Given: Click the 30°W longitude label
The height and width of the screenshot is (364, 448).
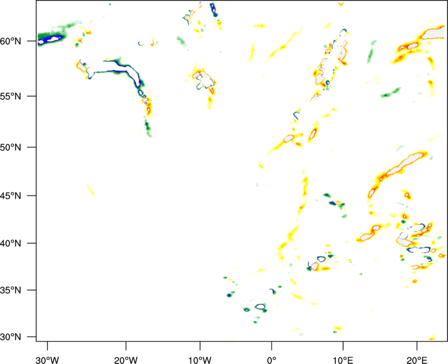Looking at the screenshot, I should [x=48, y=360].
